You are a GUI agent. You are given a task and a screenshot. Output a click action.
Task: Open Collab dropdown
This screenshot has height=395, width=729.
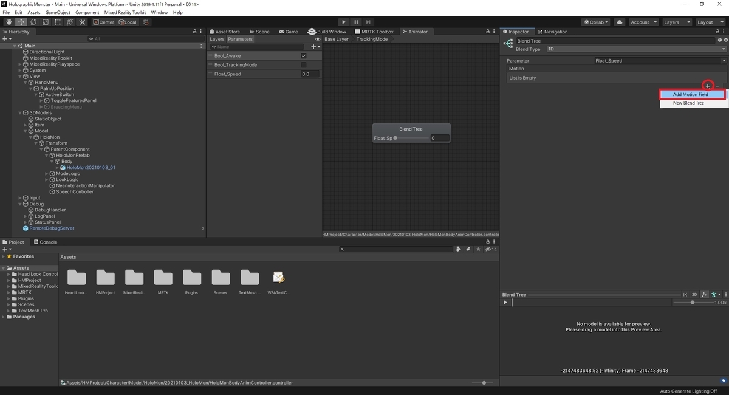coord(597,22)
